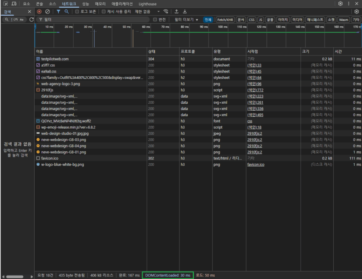The image size is (362, 279).
Task: Switch to the 콘솔 tab
Action: pos(40,4)
